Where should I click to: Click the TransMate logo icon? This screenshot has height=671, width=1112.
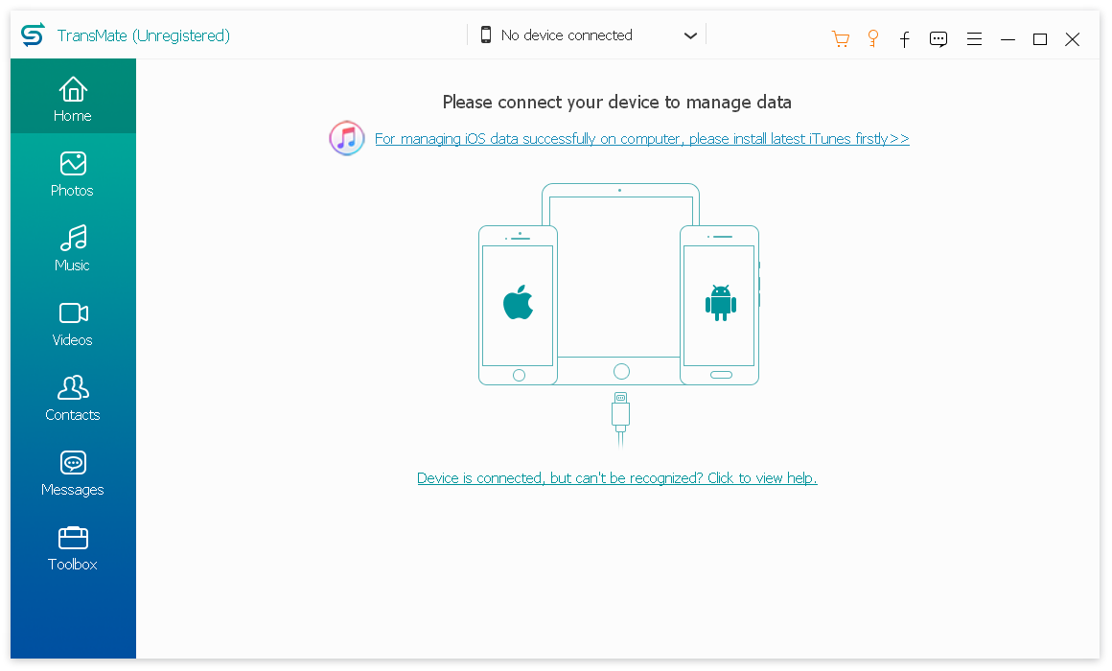click(x=33, y=35)
